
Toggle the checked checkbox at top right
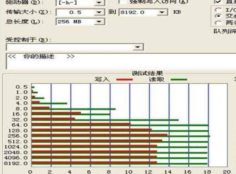(x=218, y=2)
